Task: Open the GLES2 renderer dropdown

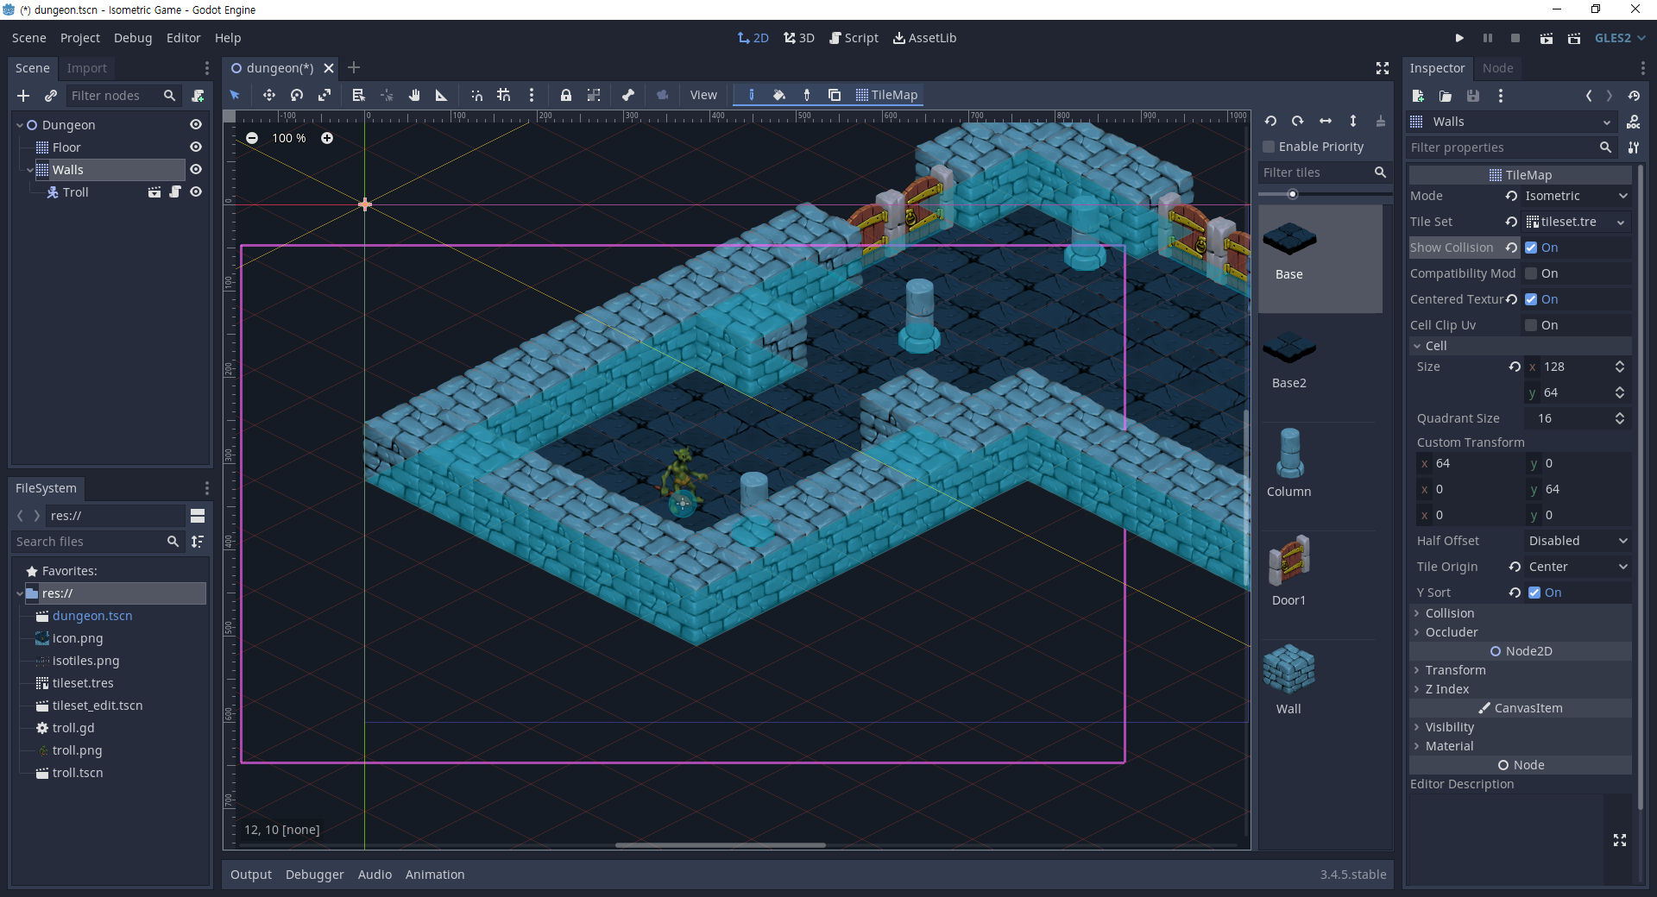Action: click(1620, 38)
